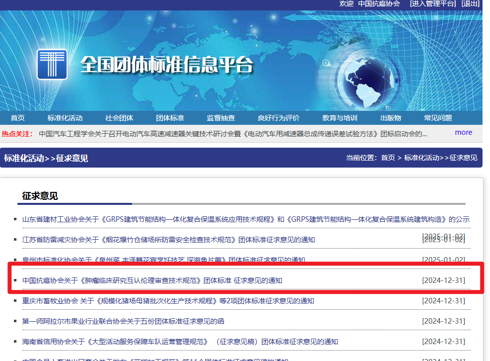Select the 教育与培训 navigation item
This screenshot has width=490, height=361.
[x=340, y=118]
